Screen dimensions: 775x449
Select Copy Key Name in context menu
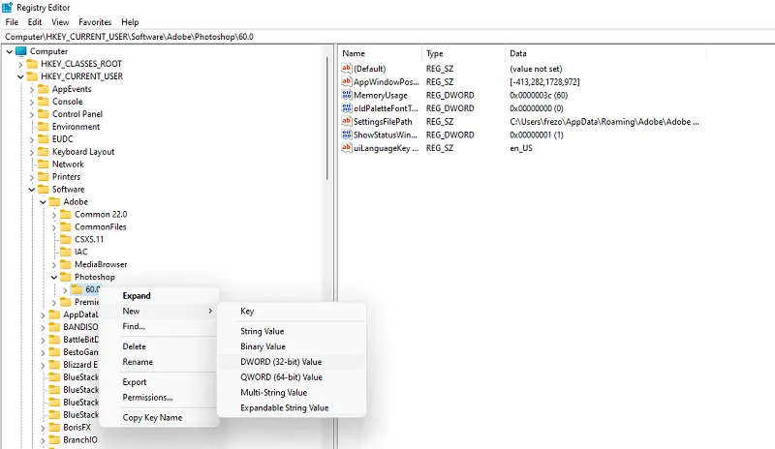(159, 417)
